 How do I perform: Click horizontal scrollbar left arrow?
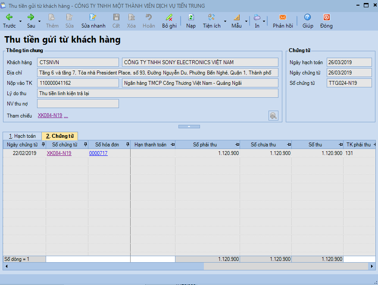pos(6,266)
